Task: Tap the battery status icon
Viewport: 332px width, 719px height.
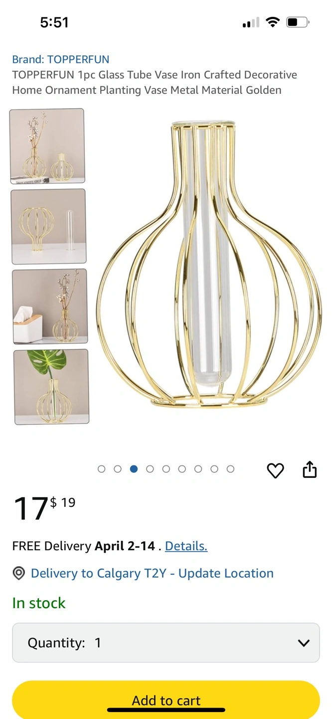Action: [298, 22]
